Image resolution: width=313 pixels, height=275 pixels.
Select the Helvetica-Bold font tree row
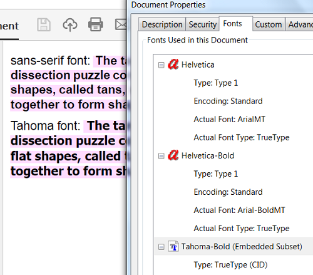[208, 155]
